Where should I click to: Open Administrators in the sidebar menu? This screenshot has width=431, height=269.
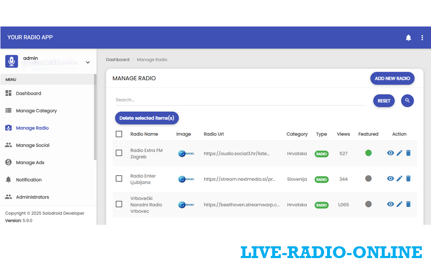[x=32, y=197]
